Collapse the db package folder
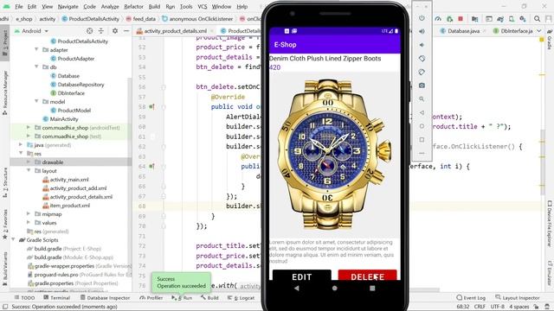The width and height of the screenshot is (554, 311). [36, 67]
